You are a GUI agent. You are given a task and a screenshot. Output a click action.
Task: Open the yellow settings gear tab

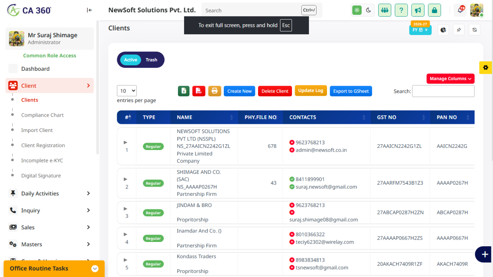[485, 68]
